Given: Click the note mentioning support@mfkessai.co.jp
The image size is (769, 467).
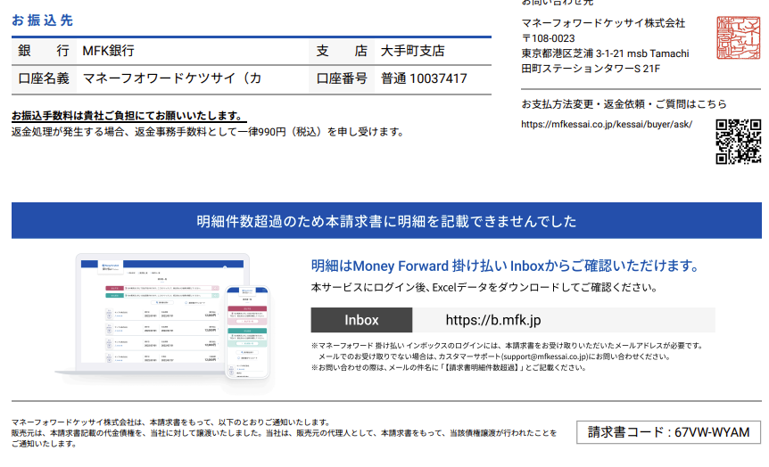Looking at the screenshot, I should 494,356.
